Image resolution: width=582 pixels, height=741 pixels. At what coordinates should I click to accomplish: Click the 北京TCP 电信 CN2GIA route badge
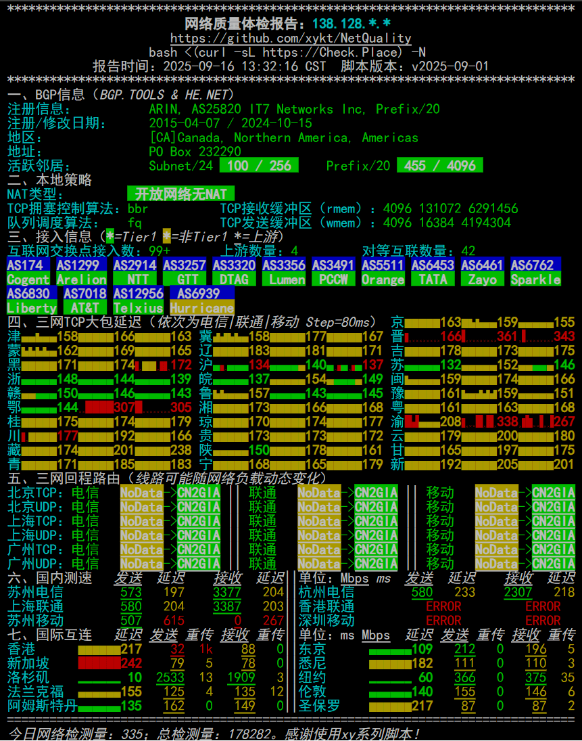coord(199,493)
